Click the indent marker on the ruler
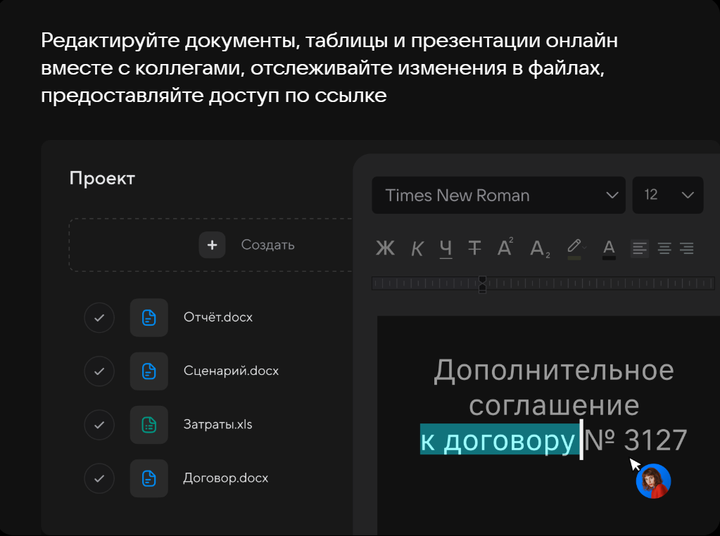Image resolution: width=720 pixels, height=536 pixels. (x=482, y=284)
